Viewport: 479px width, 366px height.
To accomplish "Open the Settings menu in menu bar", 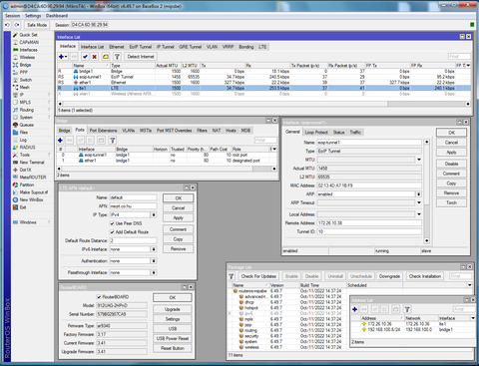I will pyautogui.click(x=33, y=16).
